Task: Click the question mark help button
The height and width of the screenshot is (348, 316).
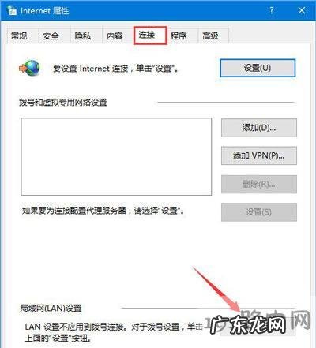Action: click(x=272, y=10)
